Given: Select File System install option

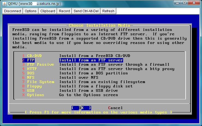Looking at the screenshot, I should pos(40,82).
